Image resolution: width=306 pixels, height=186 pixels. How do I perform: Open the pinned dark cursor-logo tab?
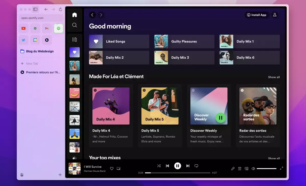(x=47, y=40)
